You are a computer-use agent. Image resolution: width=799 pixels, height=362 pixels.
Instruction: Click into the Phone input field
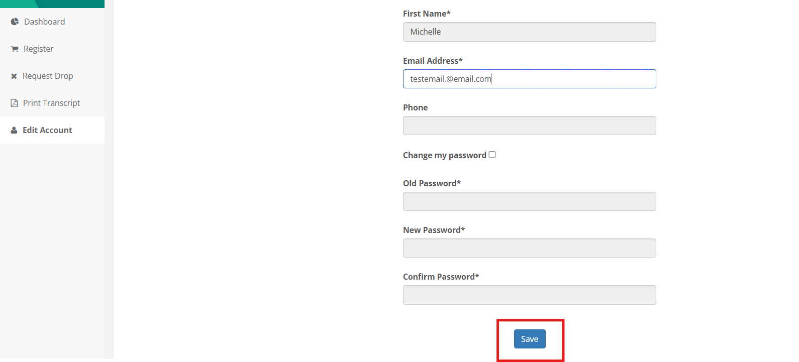coord(529,126)
